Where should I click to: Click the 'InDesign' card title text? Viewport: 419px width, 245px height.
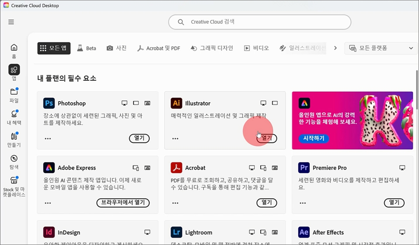point(69,232)
